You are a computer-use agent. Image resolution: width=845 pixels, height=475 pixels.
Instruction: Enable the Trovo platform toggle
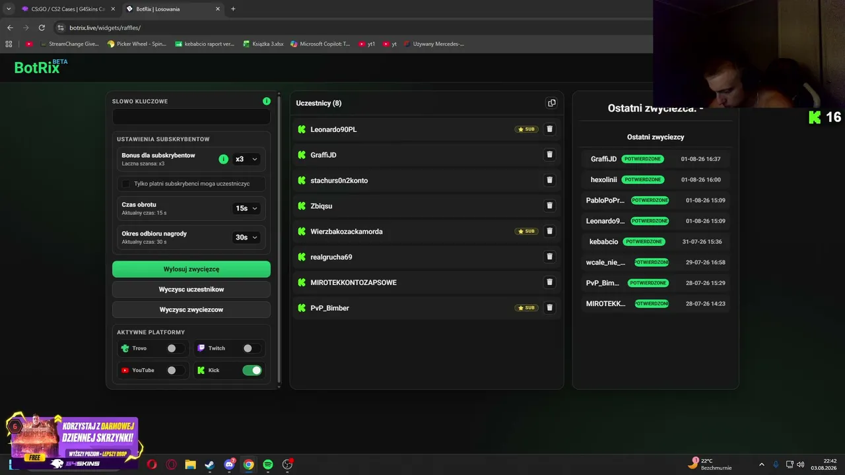(x=176, y=348)
